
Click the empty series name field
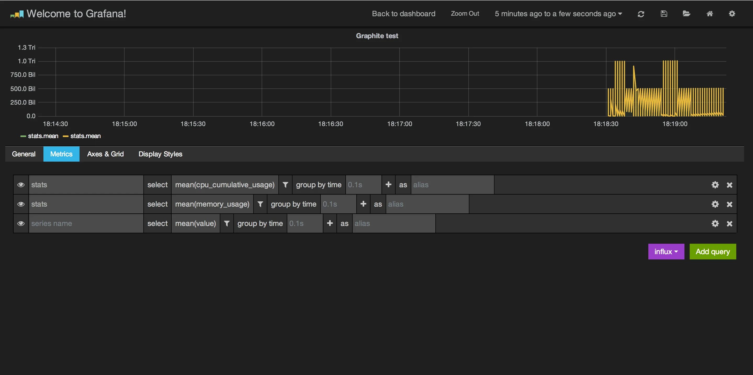86,223
